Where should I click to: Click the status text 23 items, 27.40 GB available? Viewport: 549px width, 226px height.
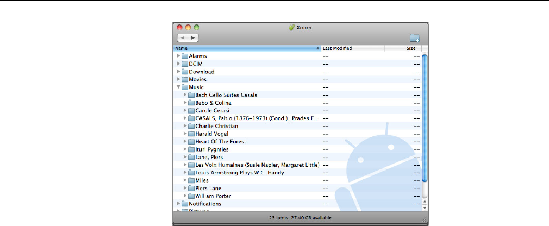coord(300,218)
